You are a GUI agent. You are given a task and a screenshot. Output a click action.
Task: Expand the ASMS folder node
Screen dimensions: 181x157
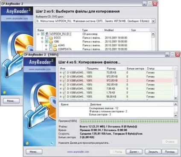pyautogui.click(x=46, y=45)
